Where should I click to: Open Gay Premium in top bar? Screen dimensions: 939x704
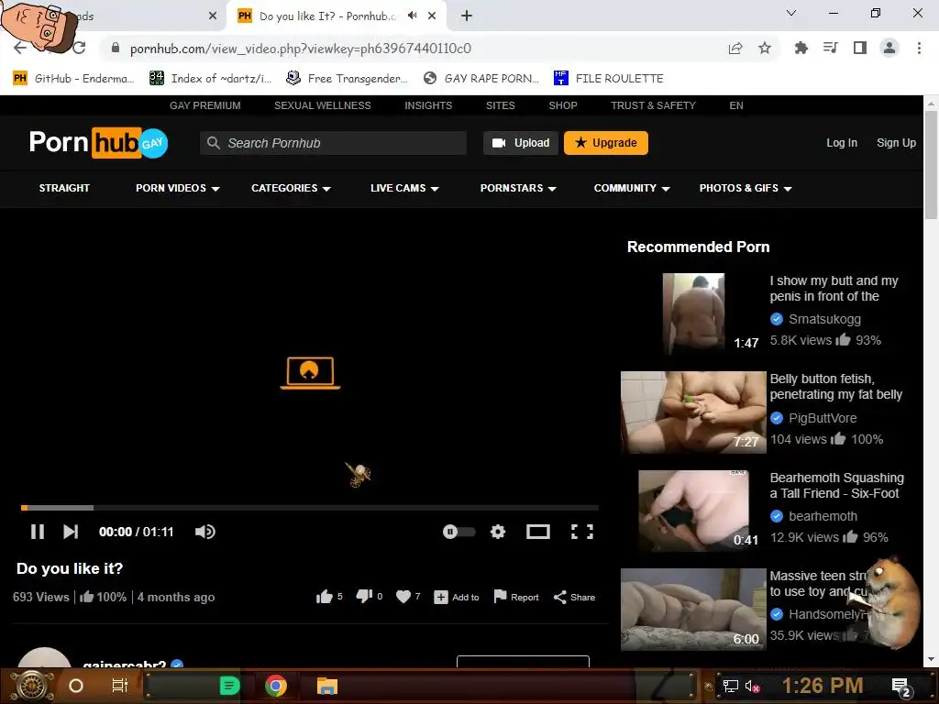pos(204,105)
